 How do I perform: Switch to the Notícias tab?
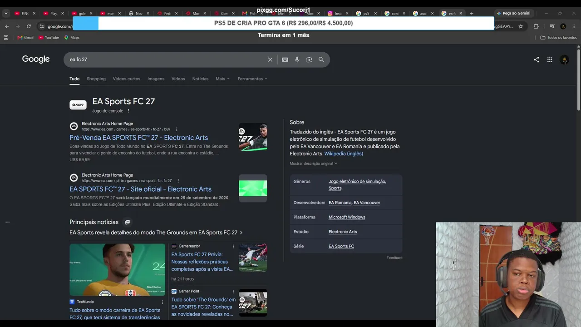200,79
